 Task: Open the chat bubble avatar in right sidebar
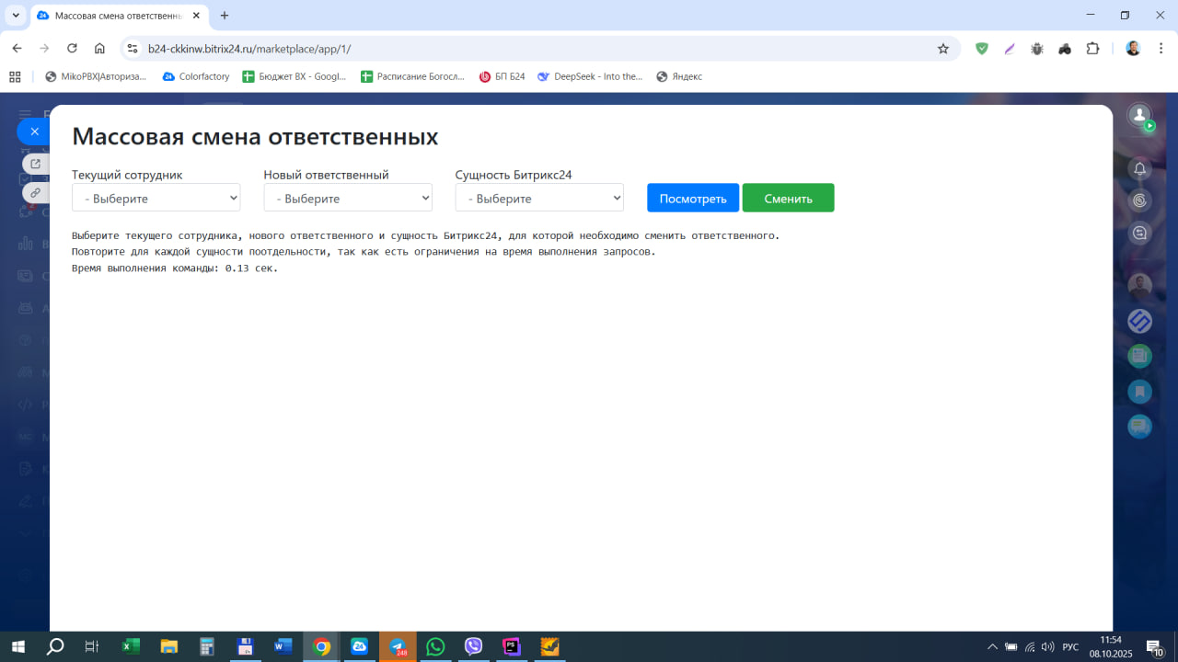pyautogui.click(x=1139, y=427)
